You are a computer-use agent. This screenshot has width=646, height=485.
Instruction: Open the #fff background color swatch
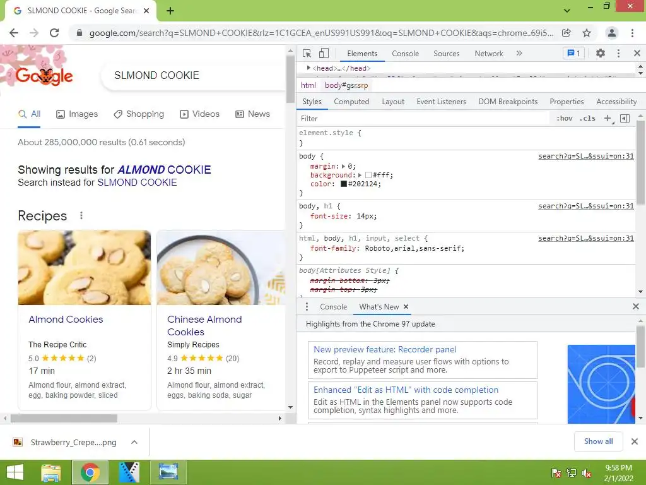tap(368, 176)
